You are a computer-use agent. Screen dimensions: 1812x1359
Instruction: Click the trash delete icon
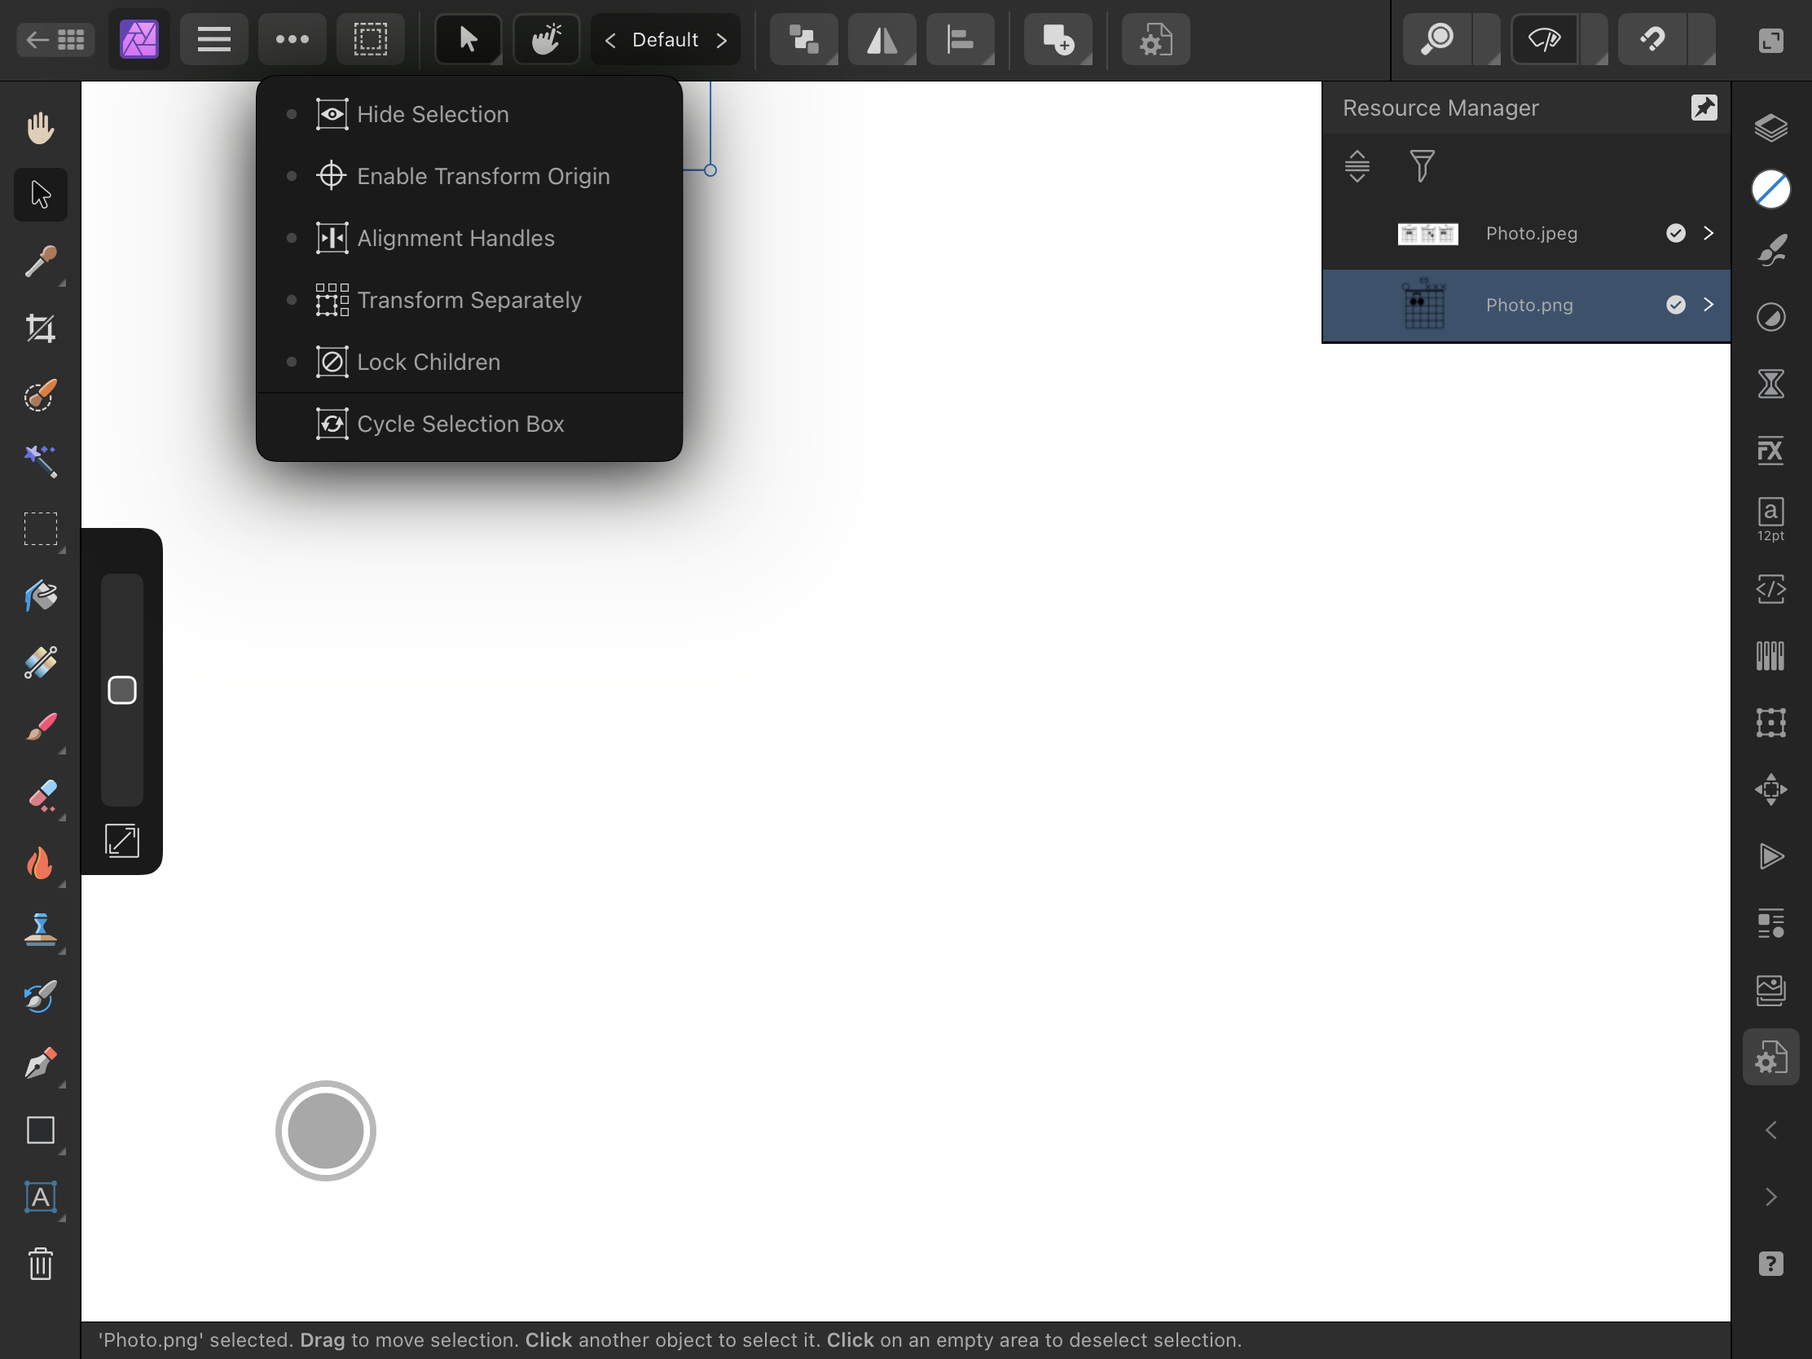coord(40,1264)
